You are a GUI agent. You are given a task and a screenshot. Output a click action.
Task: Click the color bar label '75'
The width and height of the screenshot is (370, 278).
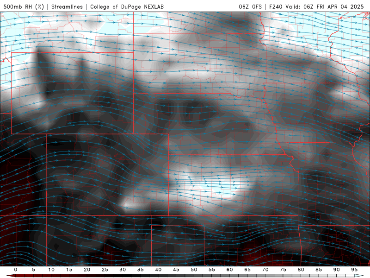tap(283, 270)
